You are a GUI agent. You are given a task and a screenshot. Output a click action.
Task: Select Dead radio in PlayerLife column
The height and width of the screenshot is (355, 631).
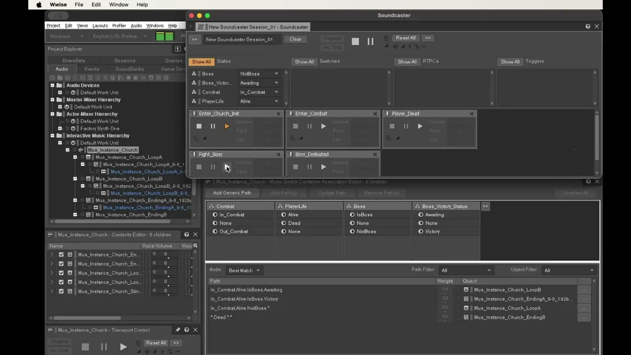coord(283,223)
